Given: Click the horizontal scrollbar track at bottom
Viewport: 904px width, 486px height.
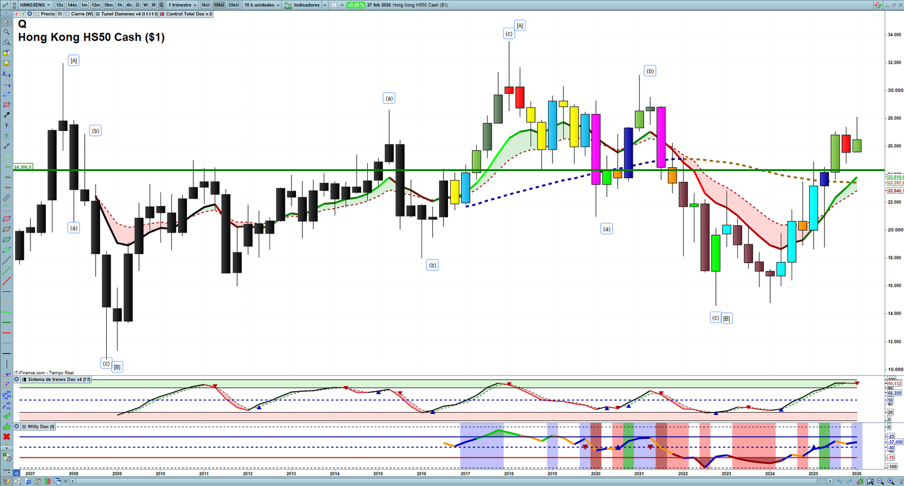Looking at the screenshot, I should pyautogui.click(x=452, y=481).
